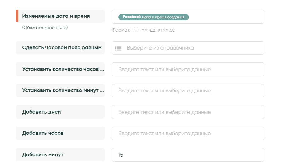This screenshot has width=282, height=166.
Task: Focus the 'Добавить часов' input field
Action: (x=188, y=134)
